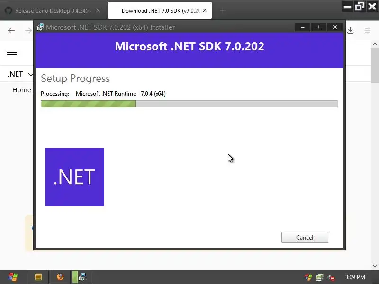Screen dimensions: 379x284
Task: Restore down the Firefox browser window
Action: coord(360,7)
